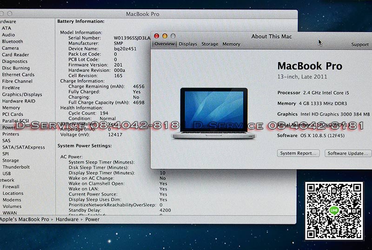This screenshot has height=250, width=372.
Task: Click the Software OS X 10.8.5 line
Action: coord(311,135)
